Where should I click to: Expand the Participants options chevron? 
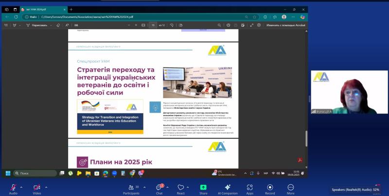click(x=144, y=187)
